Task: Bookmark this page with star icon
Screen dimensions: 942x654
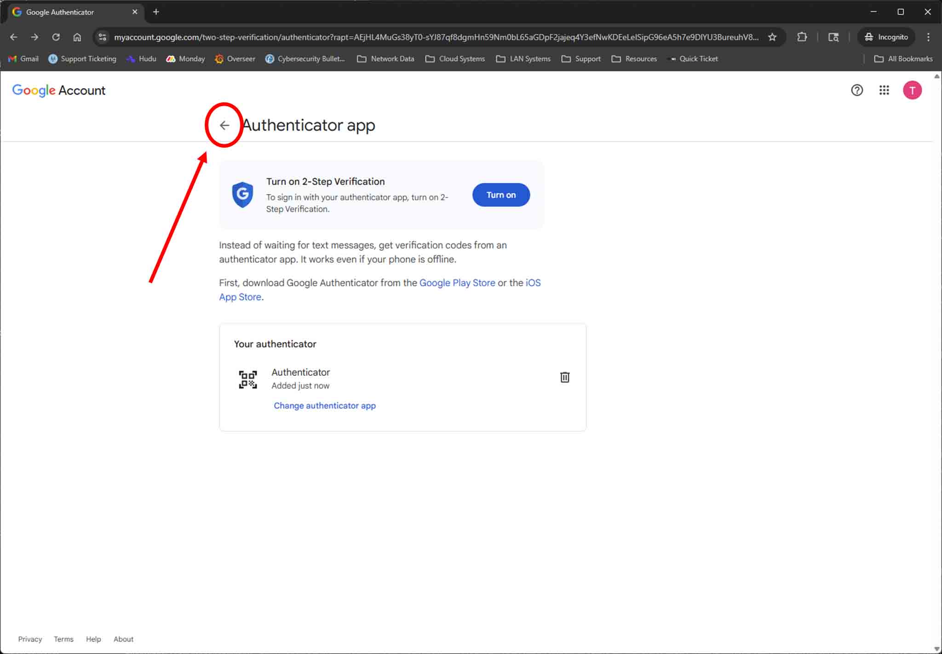Action: (772, 37)
